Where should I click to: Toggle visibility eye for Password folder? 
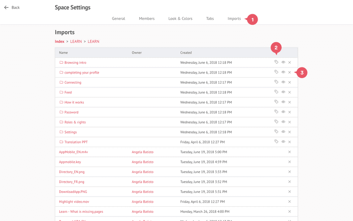[283, 112]
